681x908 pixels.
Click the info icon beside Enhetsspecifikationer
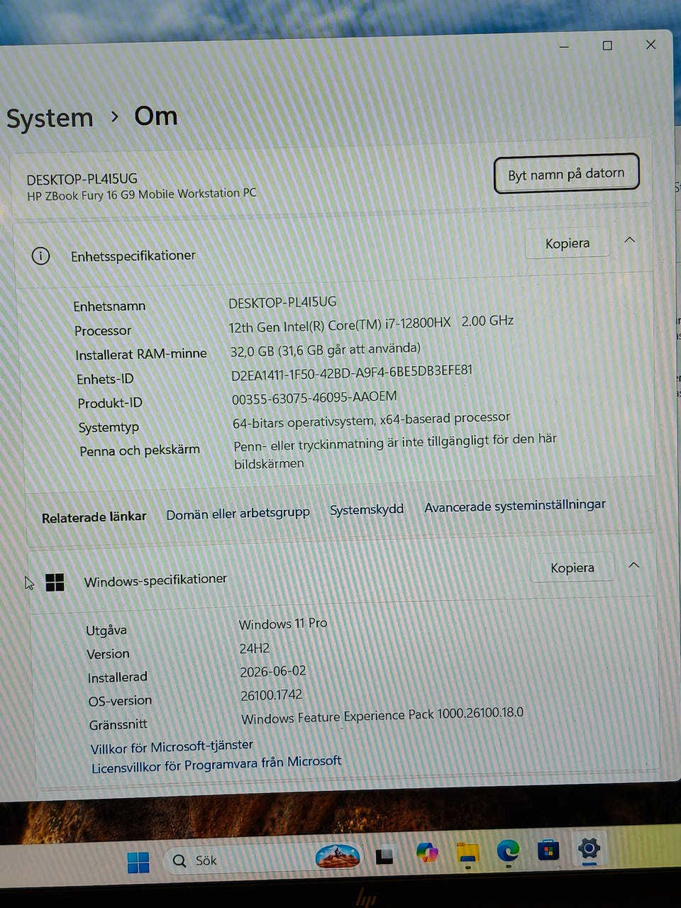41,255
